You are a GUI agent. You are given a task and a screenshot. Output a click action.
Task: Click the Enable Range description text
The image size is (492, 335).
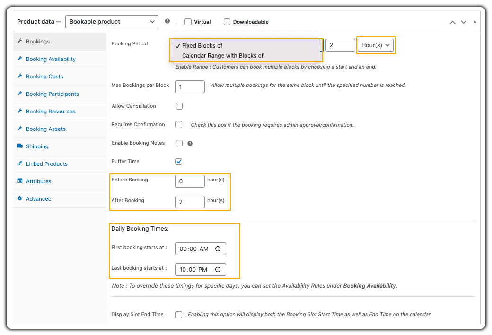275,67
